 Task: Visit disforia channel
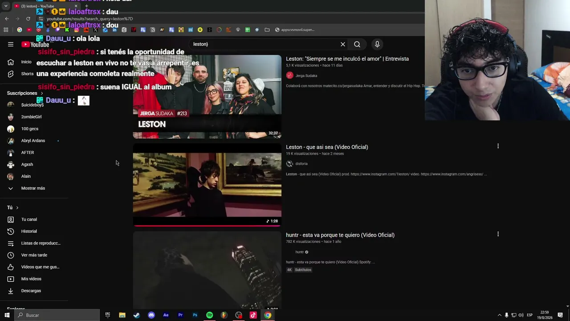tap(301, 164)
